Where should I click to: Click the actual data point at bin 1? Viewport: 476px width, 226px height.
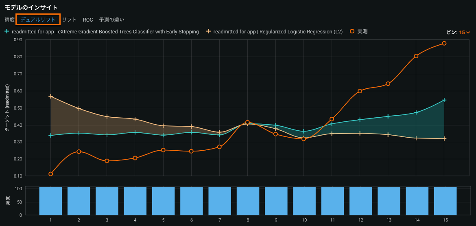[x=50, y=174]
